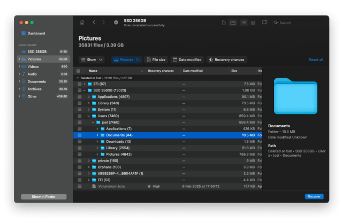Check the Applications (4897) row checkbox
The height and width of the screenshot is (223, 342).
pyautogui.click(x=80, y=97)
